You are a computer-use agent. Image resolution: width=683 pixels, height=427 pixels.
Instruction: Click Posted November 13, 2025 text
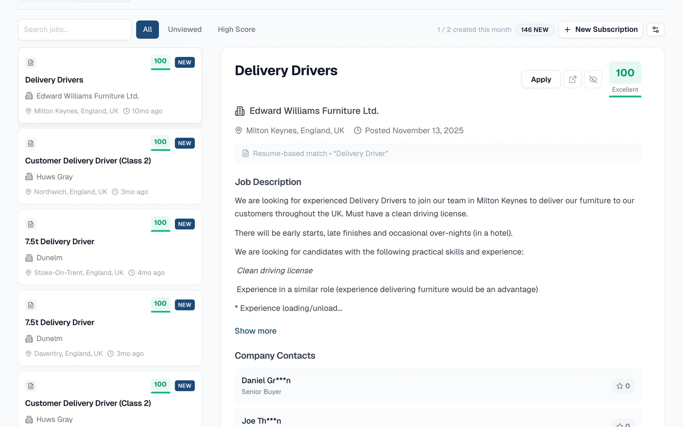[414, 130]
